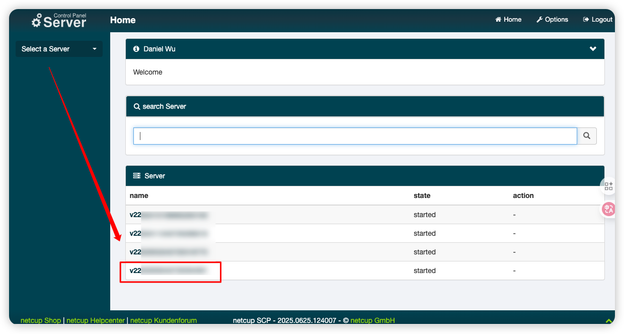
Task: Click the info icon beside Daniel Wu
Action: 136,49
